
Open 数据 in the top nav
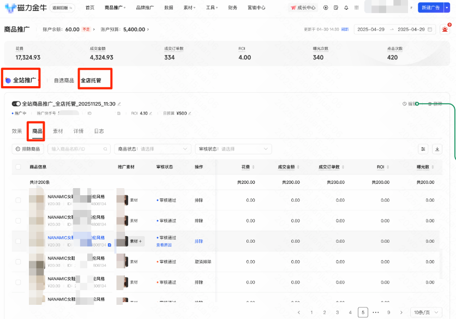point(169,8)
